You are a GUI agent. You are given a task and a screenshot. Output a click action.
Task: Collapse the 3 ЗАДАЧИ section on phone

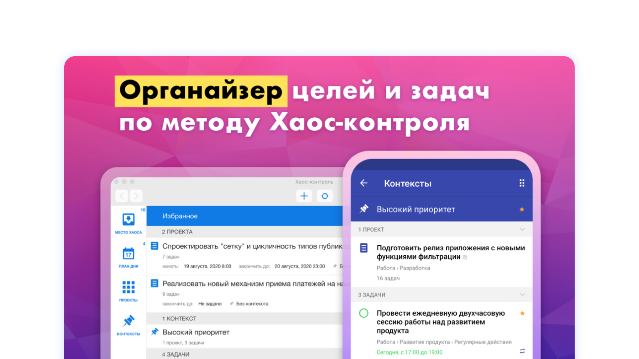(522, 295)
